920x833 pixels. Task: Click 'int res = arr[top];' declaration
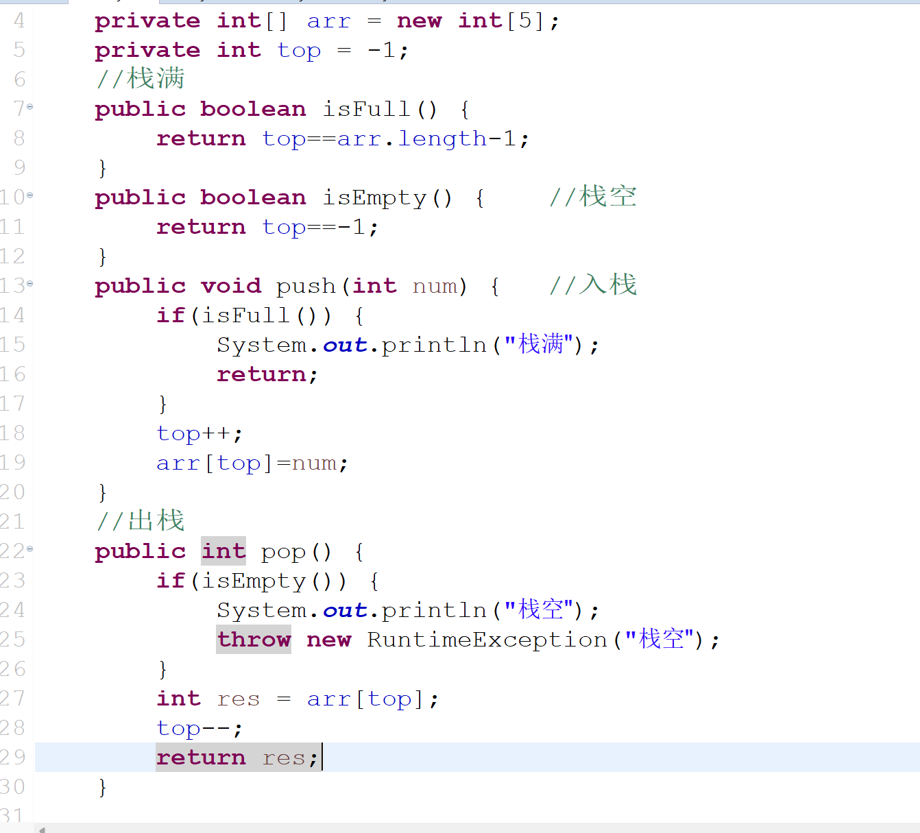coord(298,699)
